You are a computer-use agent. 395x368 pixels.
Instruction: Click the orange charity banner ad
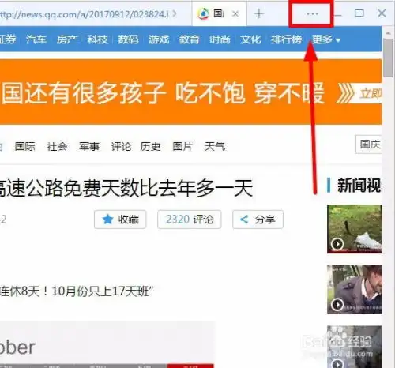click(x=191, y=92)
